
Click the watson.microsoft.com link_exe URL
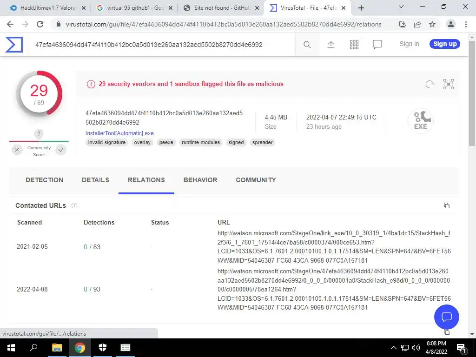(334, 247)
